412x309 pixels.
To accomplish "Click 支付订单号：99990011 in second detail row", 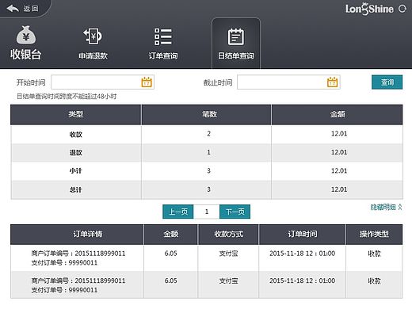I will pyautogui.click(x=64, y=290).
